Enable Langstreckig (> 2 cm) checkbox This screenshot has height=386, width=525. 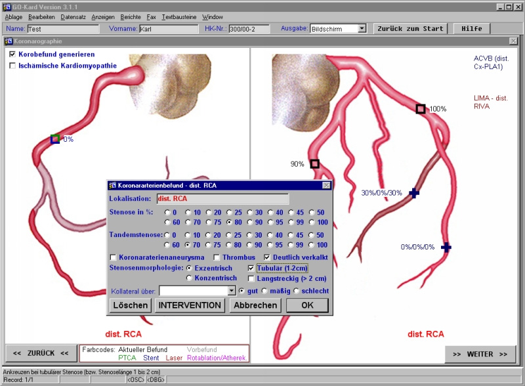[x=251, y=278]
